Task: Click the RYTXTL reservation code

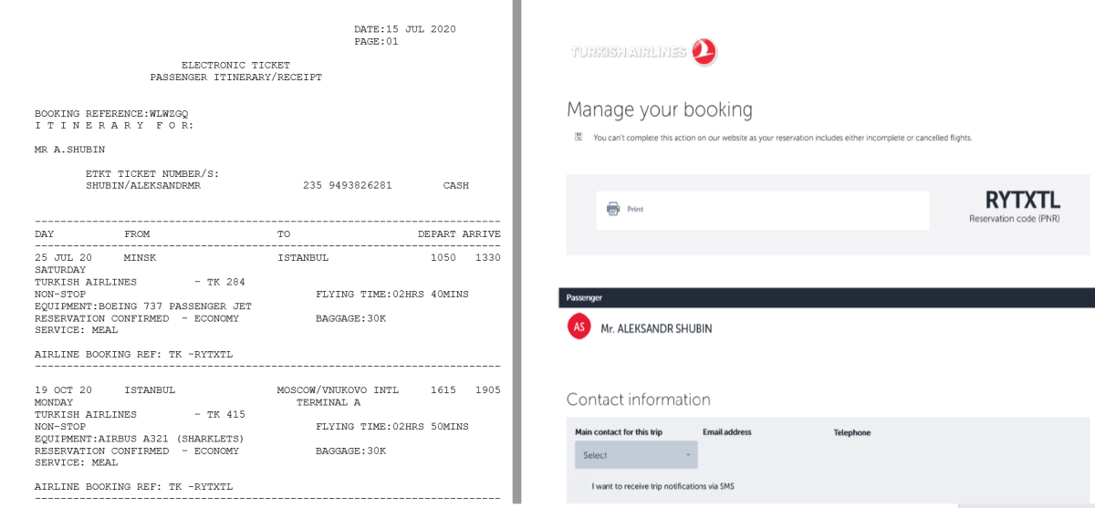Action: click(1022, 201)
